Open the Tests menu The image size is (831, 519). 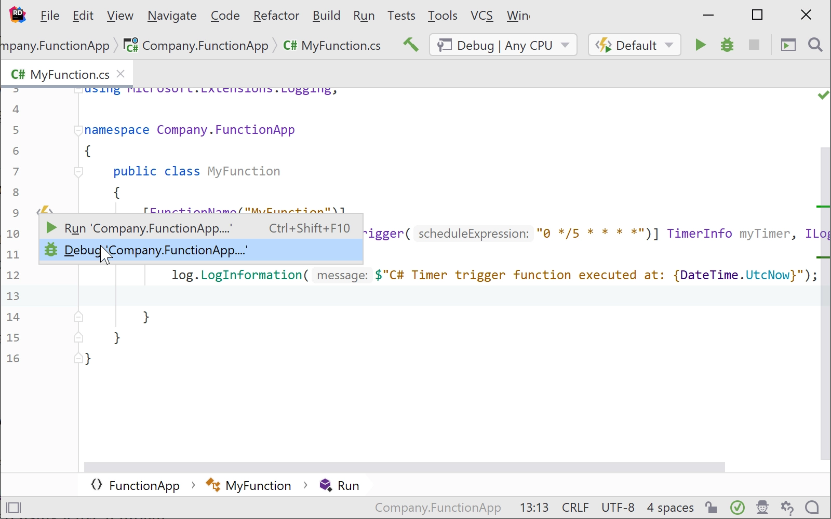coord(401,16)
